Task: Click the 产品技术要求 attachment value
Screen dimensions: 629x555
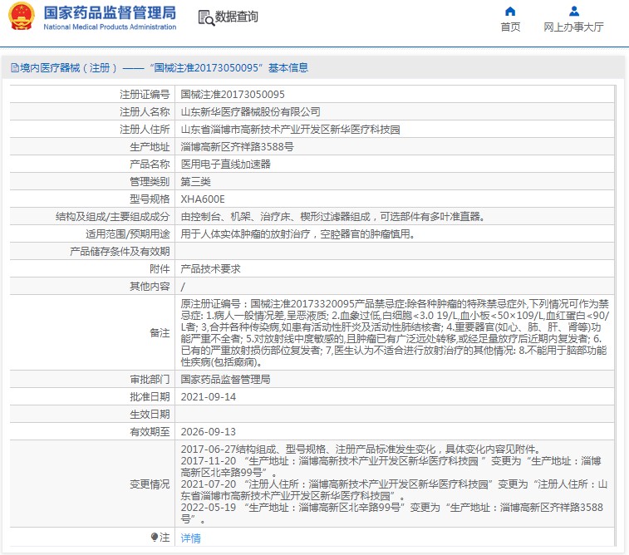Action: (210, 269)
